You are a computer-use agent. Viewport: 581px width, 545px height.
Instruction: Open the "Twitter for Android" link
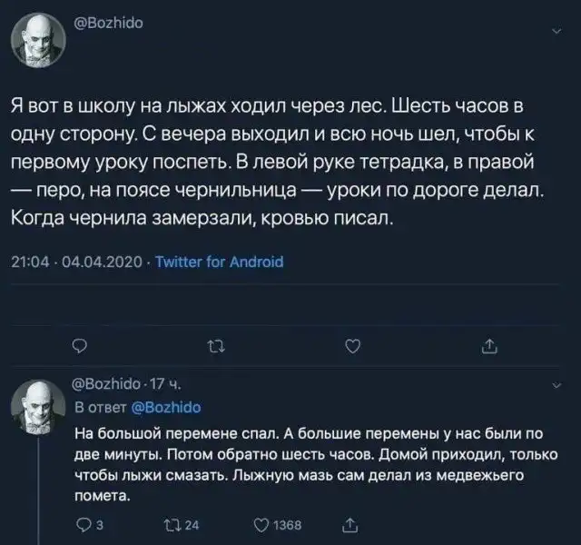click(220, 262)
